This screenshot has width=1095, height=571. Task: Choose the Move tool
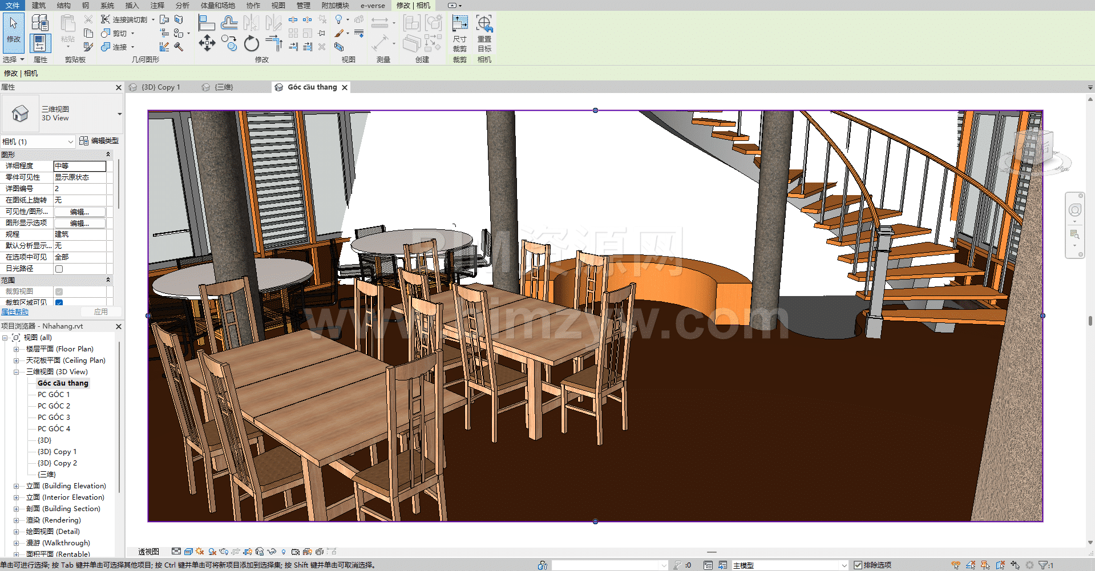click(207, 43)
